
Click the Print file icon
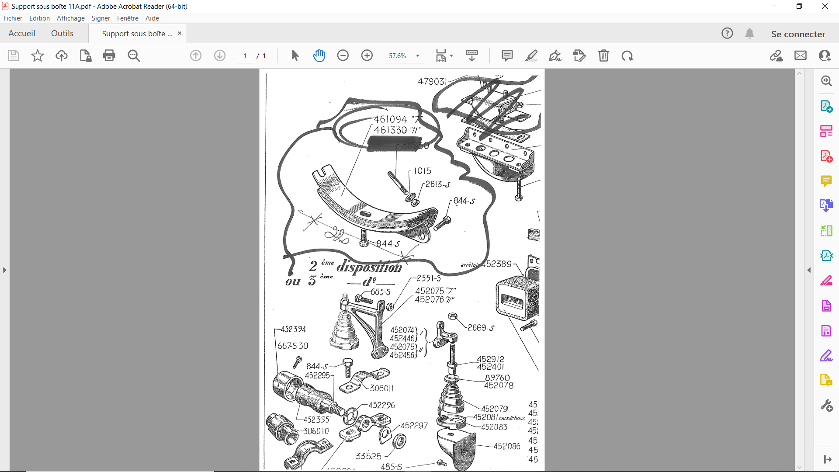coord(109,56)
